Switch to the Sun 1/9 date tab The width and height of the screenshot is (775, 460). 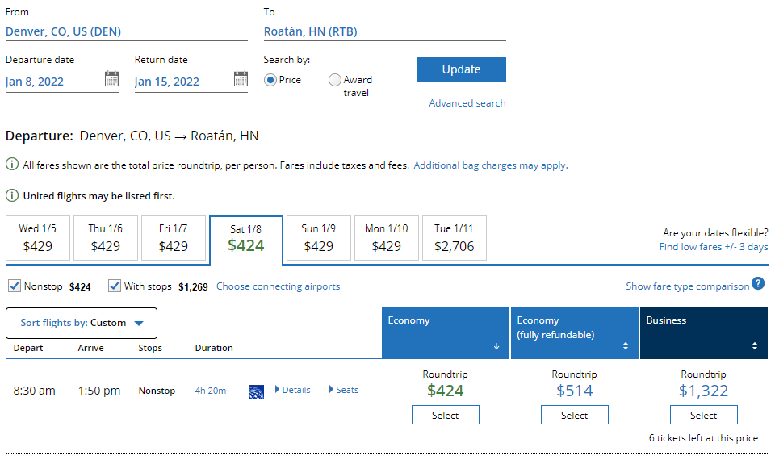tap(318, 238)
